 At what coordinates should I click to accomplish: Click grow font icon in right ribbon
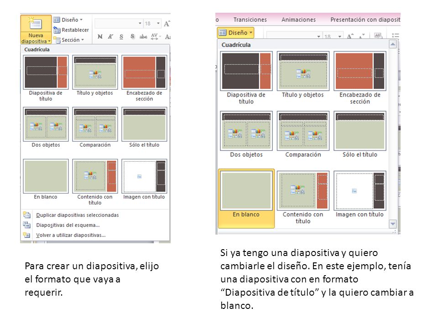[x=350, y=36]
